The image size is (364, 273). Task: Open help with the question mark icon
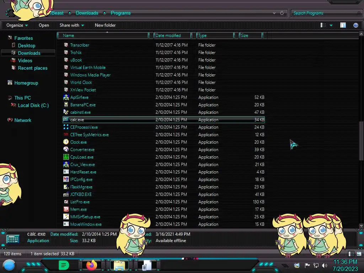click(355, 25)
